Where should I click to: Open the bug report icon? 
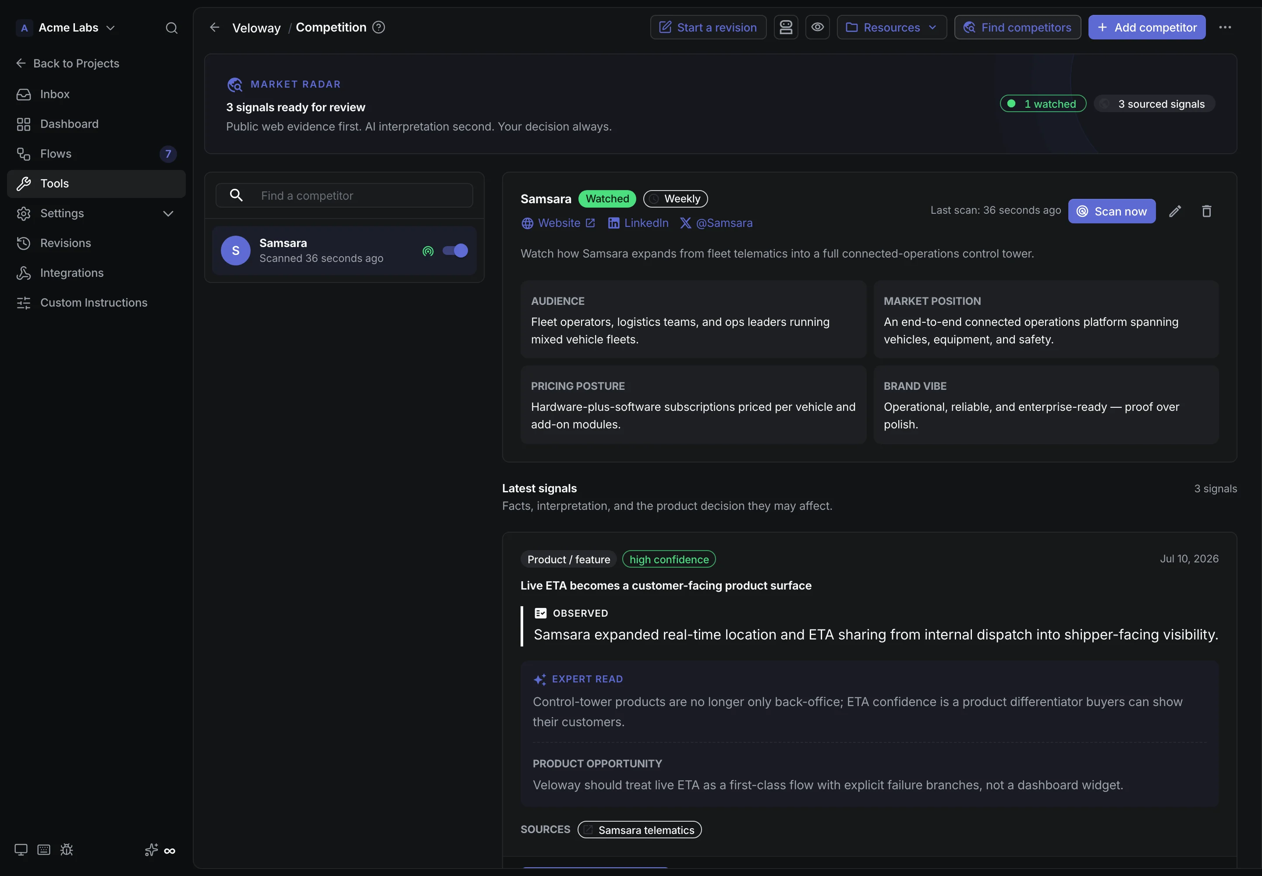click(x=67, y=850)
